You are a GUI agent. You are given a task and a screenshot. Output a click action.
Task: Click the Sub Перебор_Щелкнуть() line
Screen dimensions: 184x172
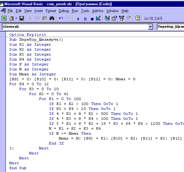tap(36, 40)
